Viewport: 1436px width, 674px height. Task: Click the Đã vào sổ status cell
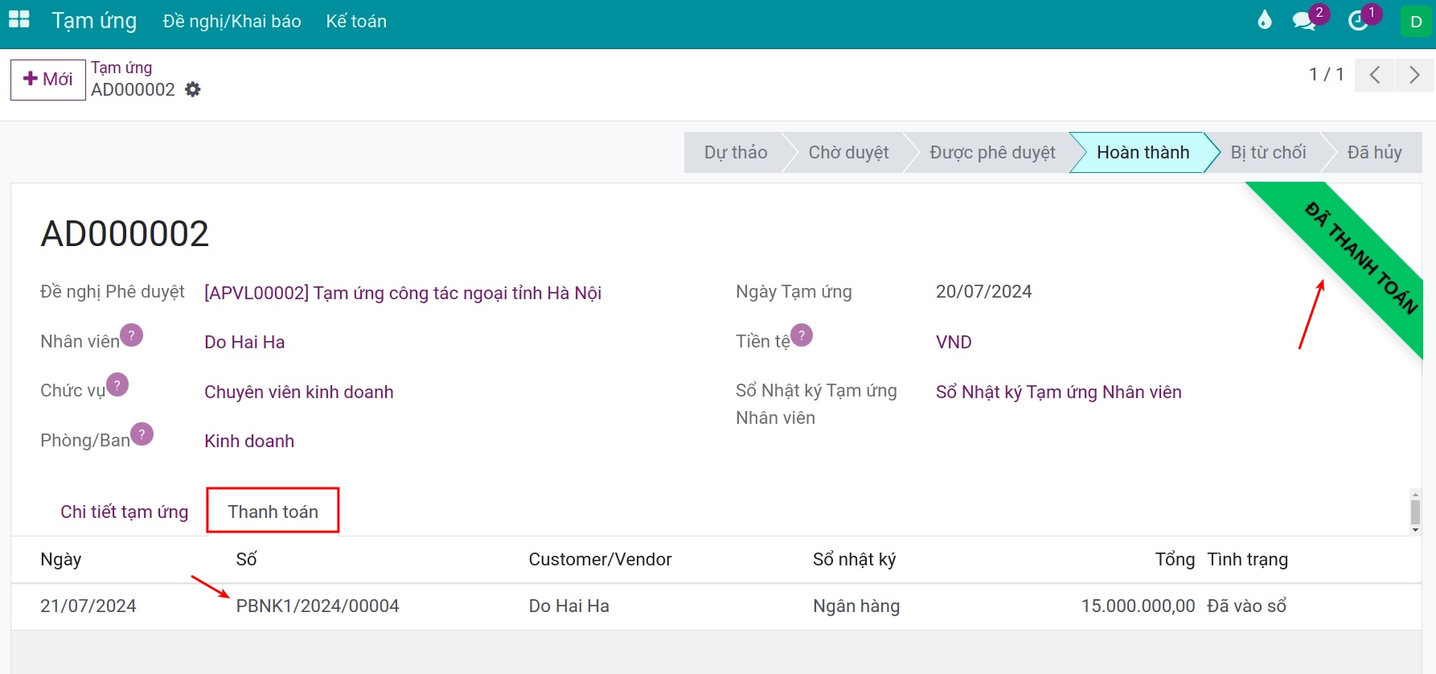coord(1246,606)
